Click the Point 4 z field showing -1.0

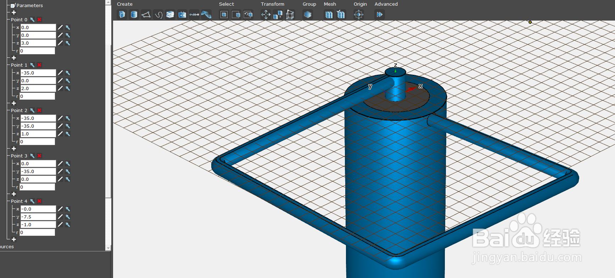38,224
